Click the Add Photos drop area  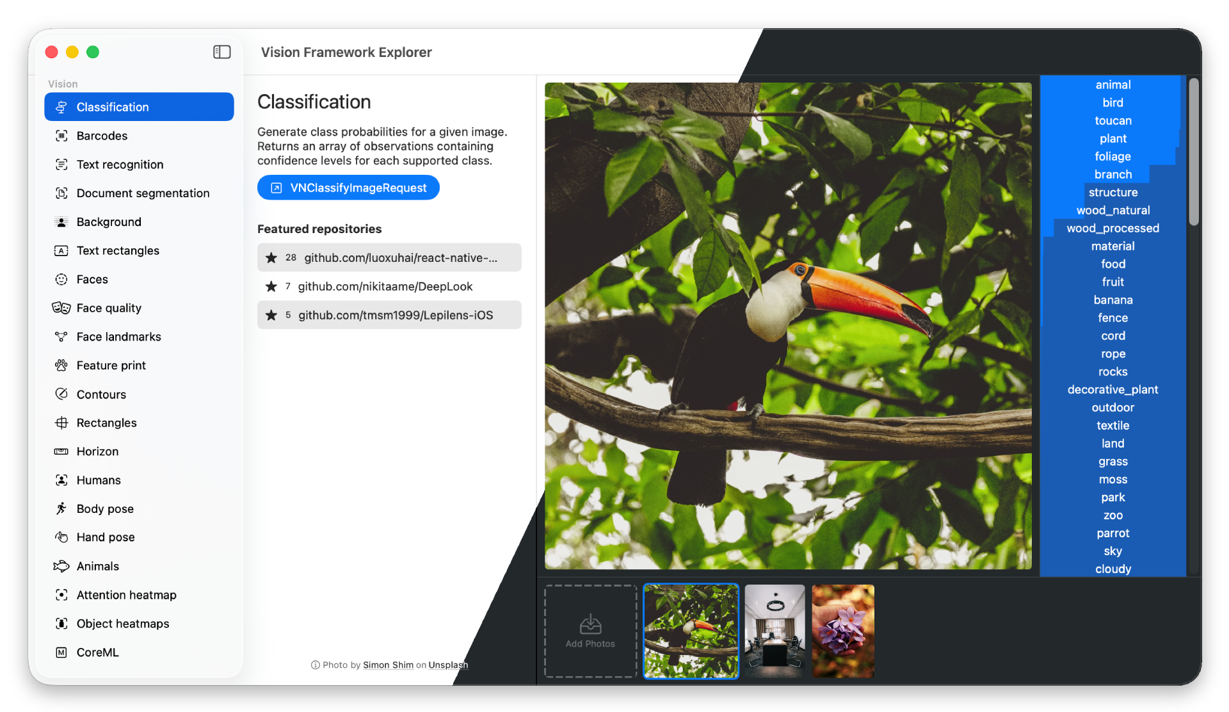(590, 631)
